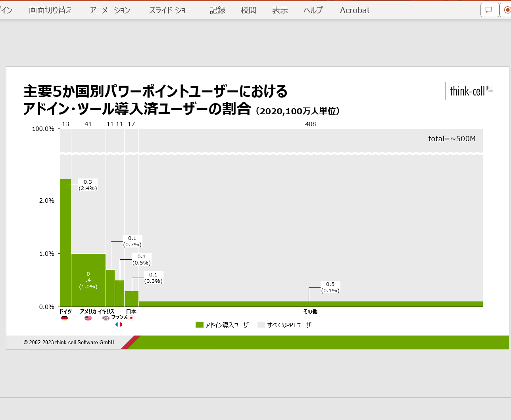Click the record button icon
This screenshot has width=511, height=420.
point(507,10)
